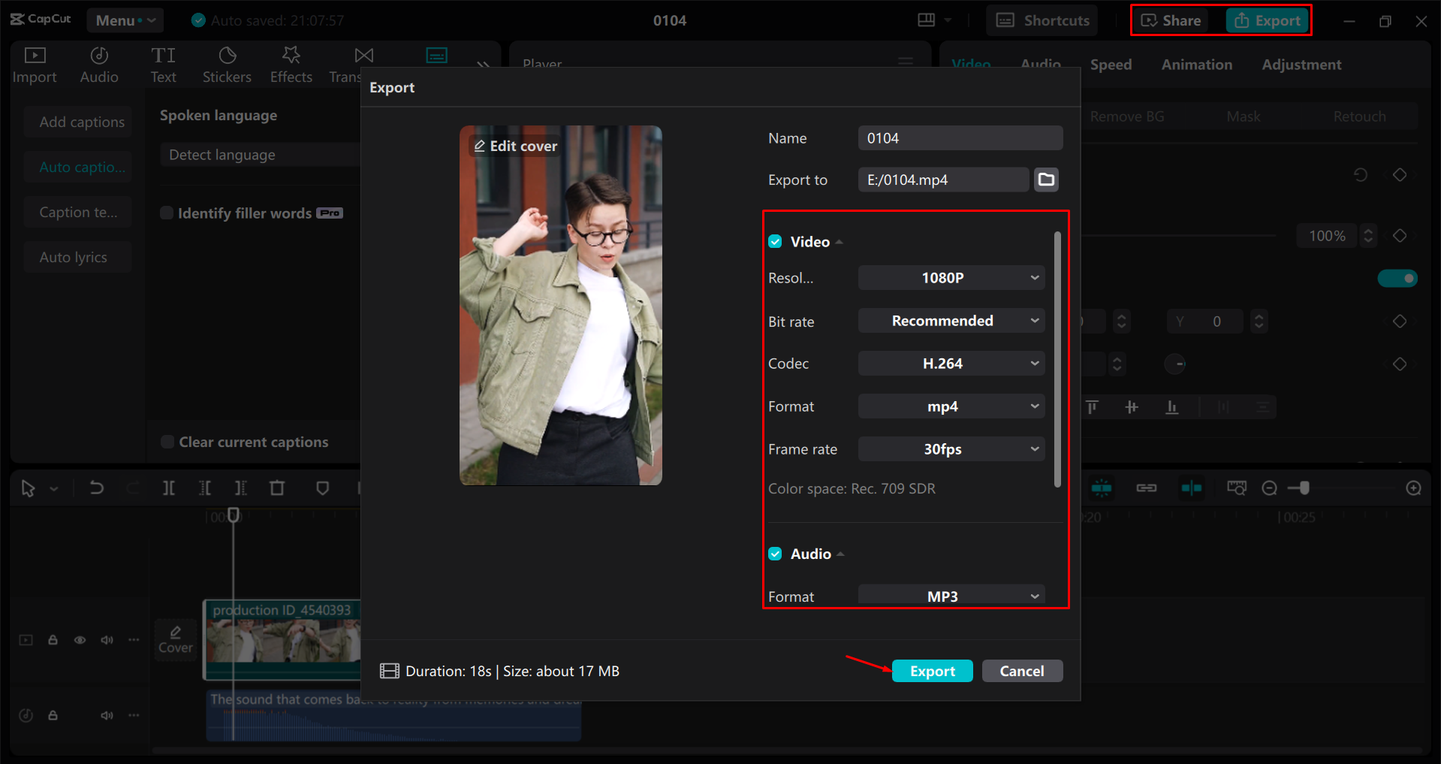Open the Shortcuts panel
The width and height of the screenshot is (1441, 764).
pos(1042,20)
